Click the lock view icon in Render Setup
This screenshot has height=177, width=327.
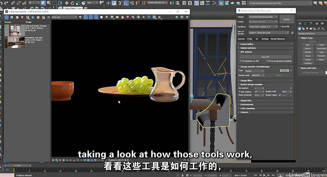pos(292,33)
